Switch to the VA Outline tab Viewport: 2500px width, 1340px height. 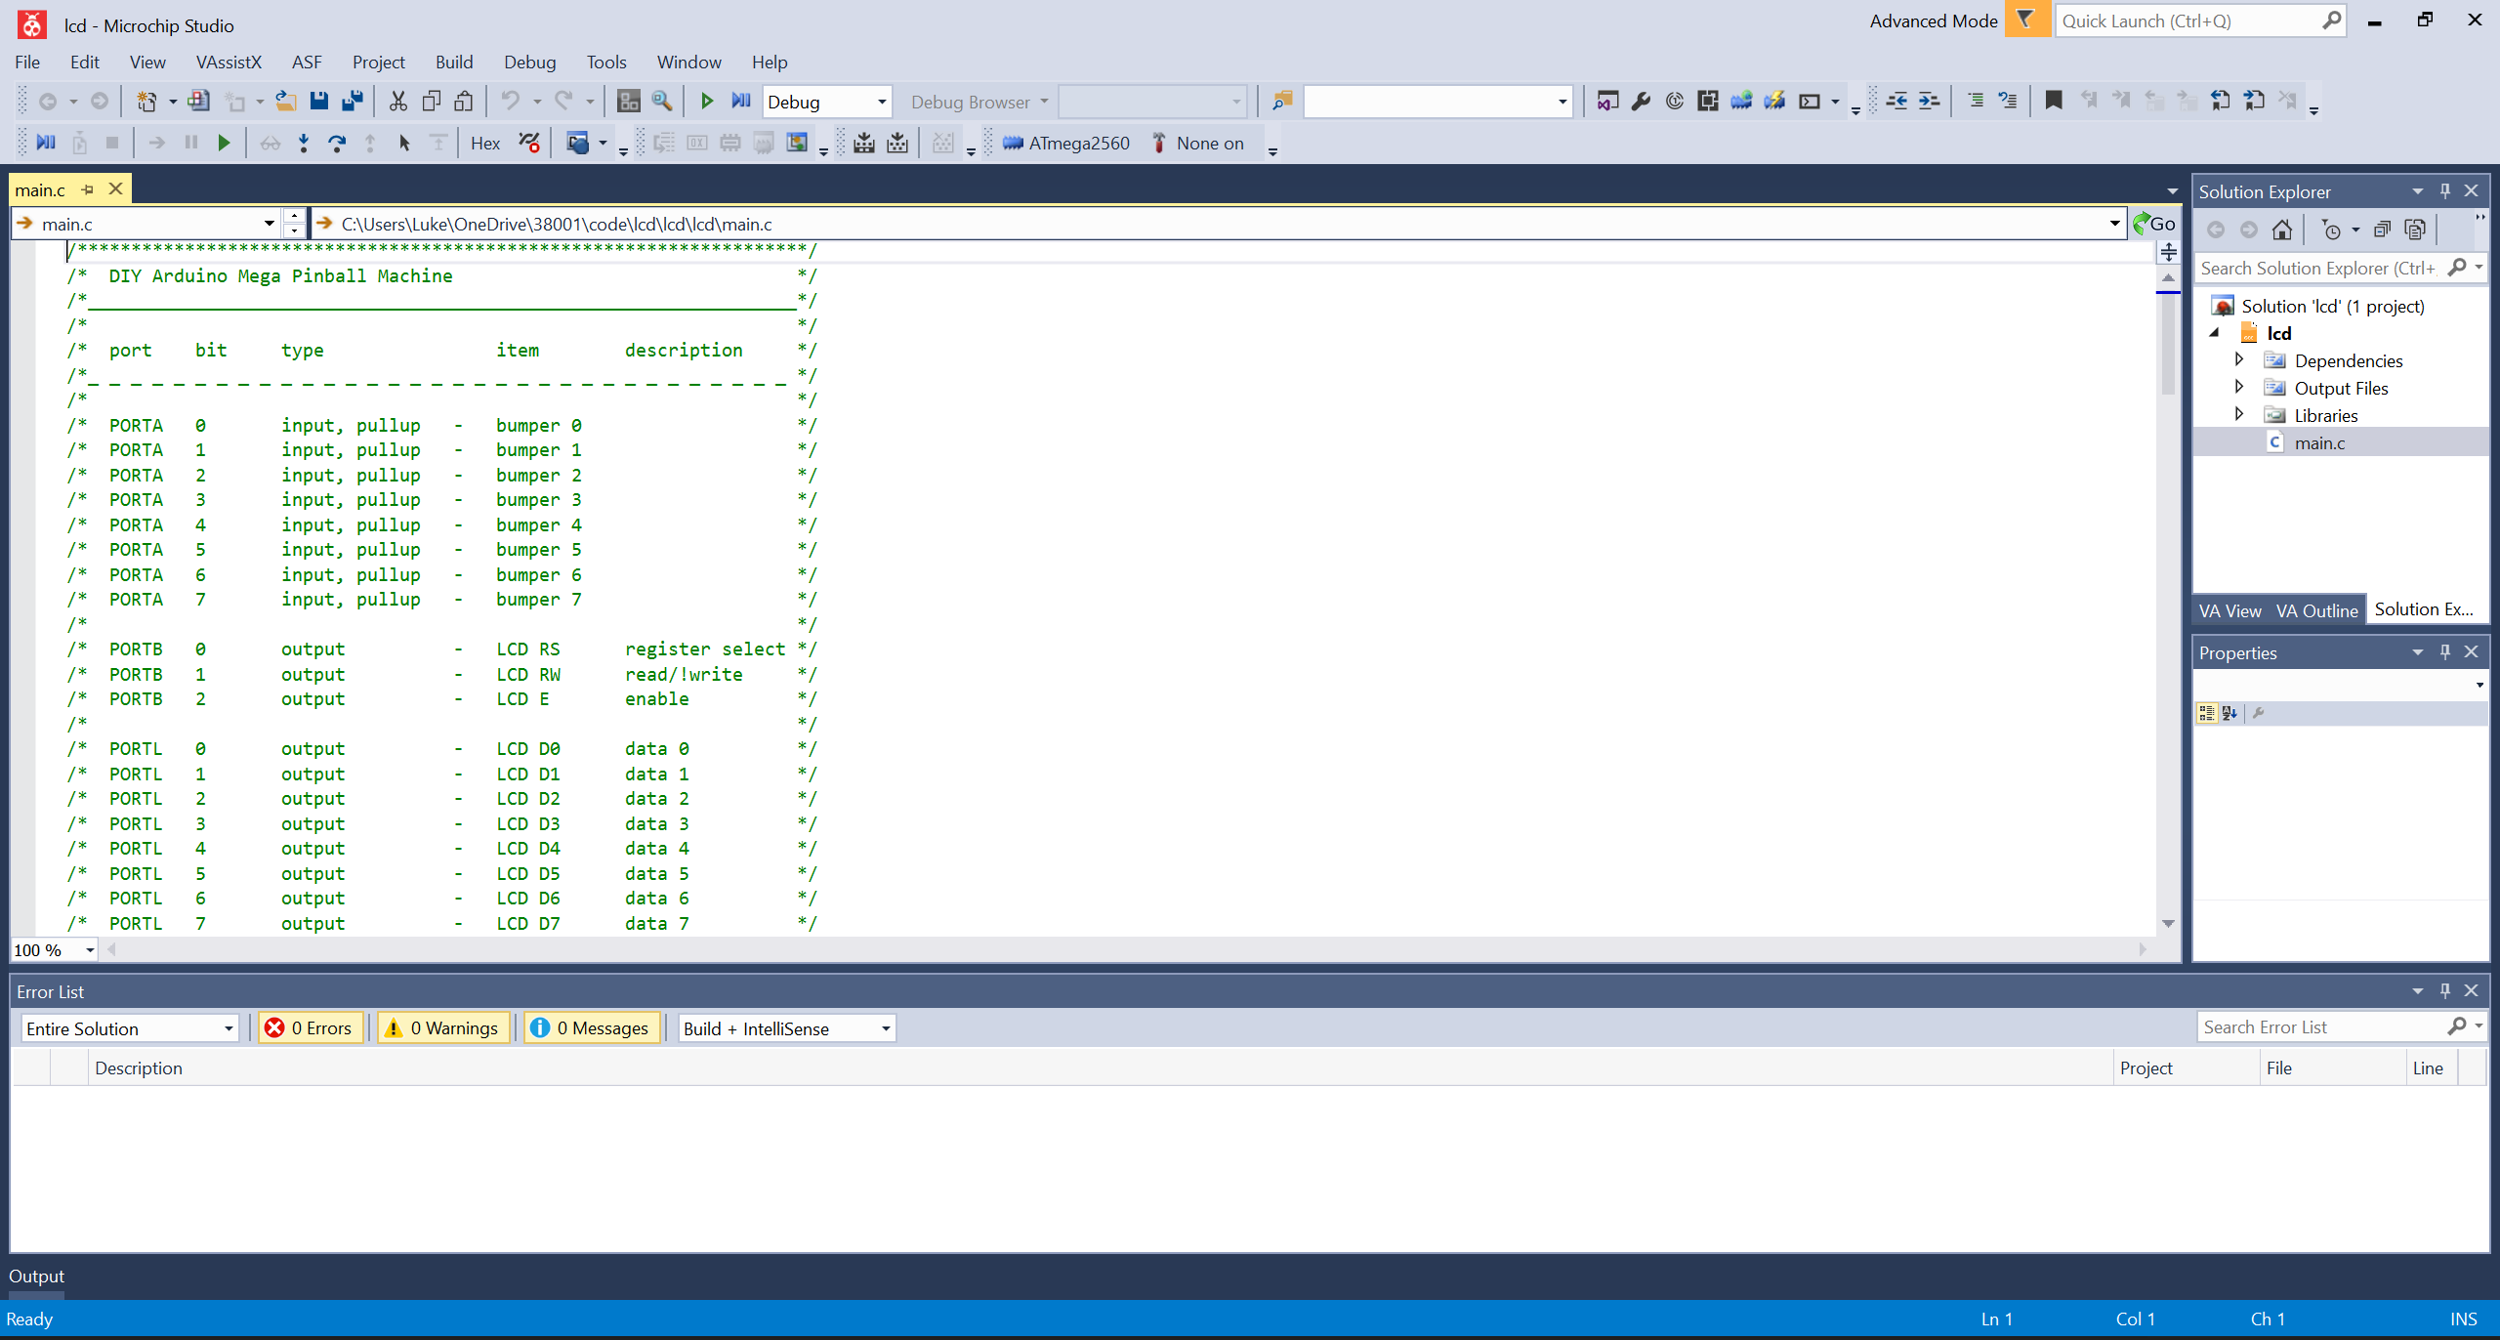point(2316,610)
